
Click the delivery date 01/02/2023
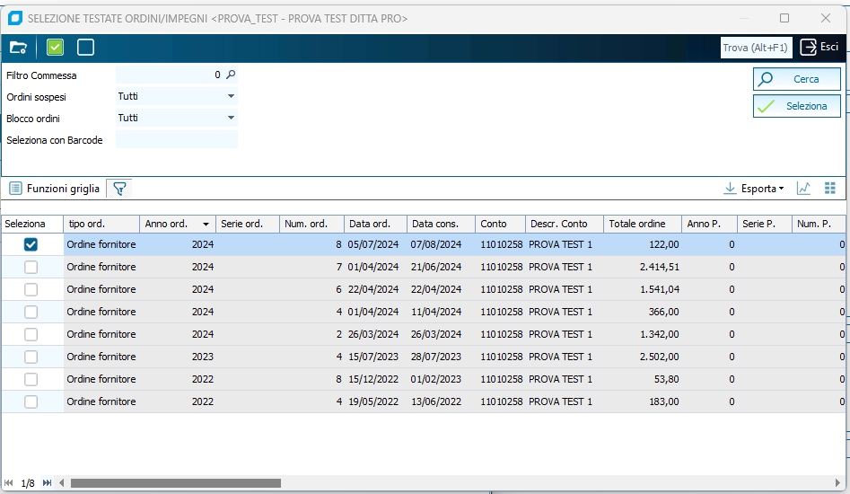tap(442, 379)
